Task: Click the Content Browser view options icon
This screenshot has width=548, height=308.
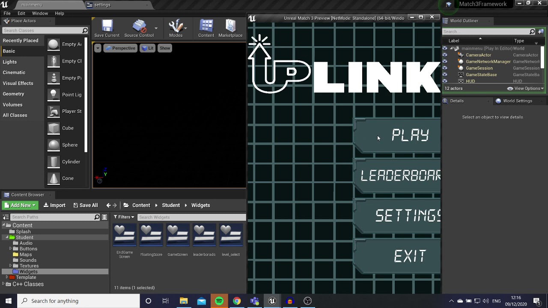Action: (104, 217)
